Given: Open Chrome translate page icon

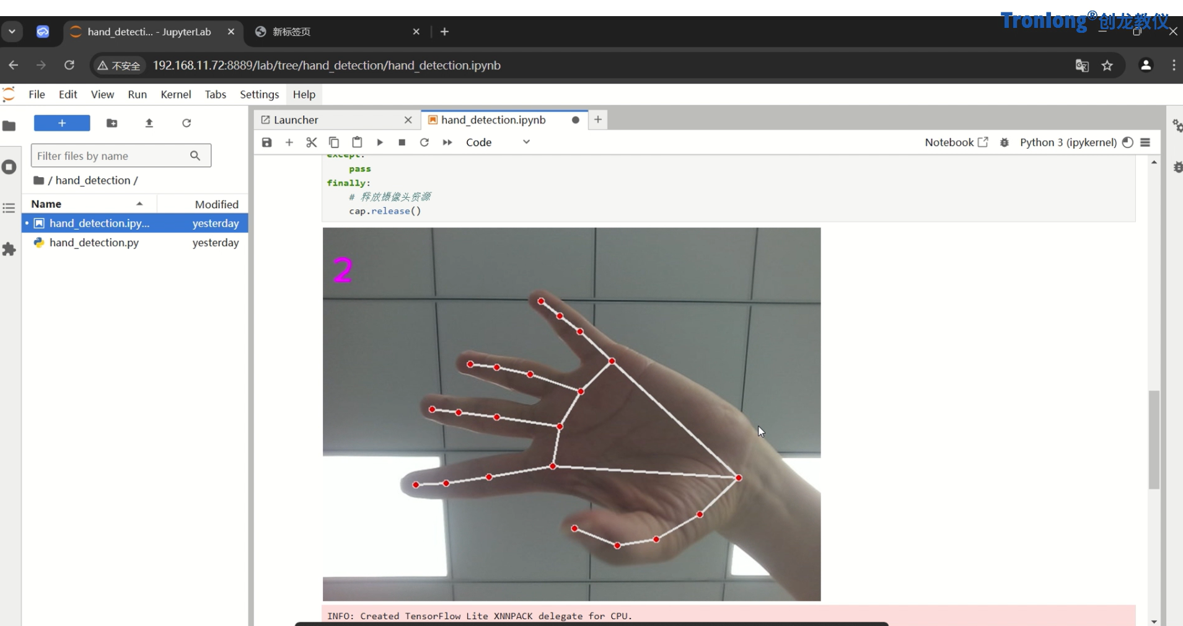Looking at the screenshot, I should tap(1082, 65).
